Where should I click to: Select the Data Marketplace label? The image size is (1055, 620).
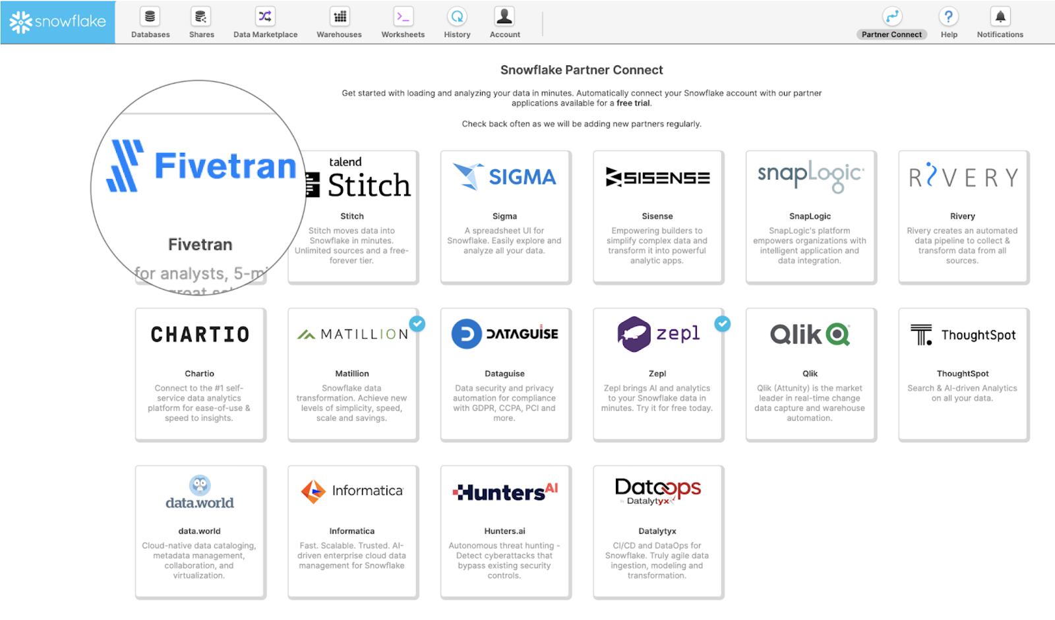(265, 34)
